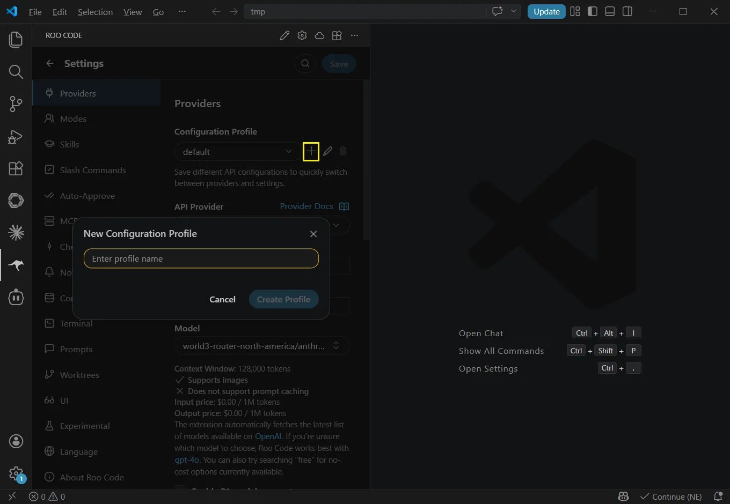The image size is (730, 504).
Task: Open the Explorer view in activity bar
Action: (16, 40)
